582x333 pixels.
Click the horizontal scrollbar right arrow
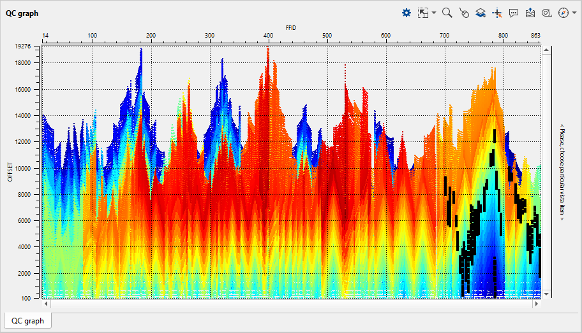pos(536,304)
